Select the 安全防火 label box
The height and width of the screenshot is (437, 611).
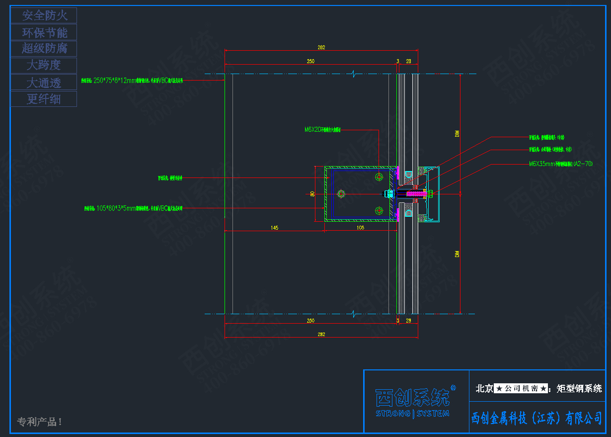click(x=44, y=15)
